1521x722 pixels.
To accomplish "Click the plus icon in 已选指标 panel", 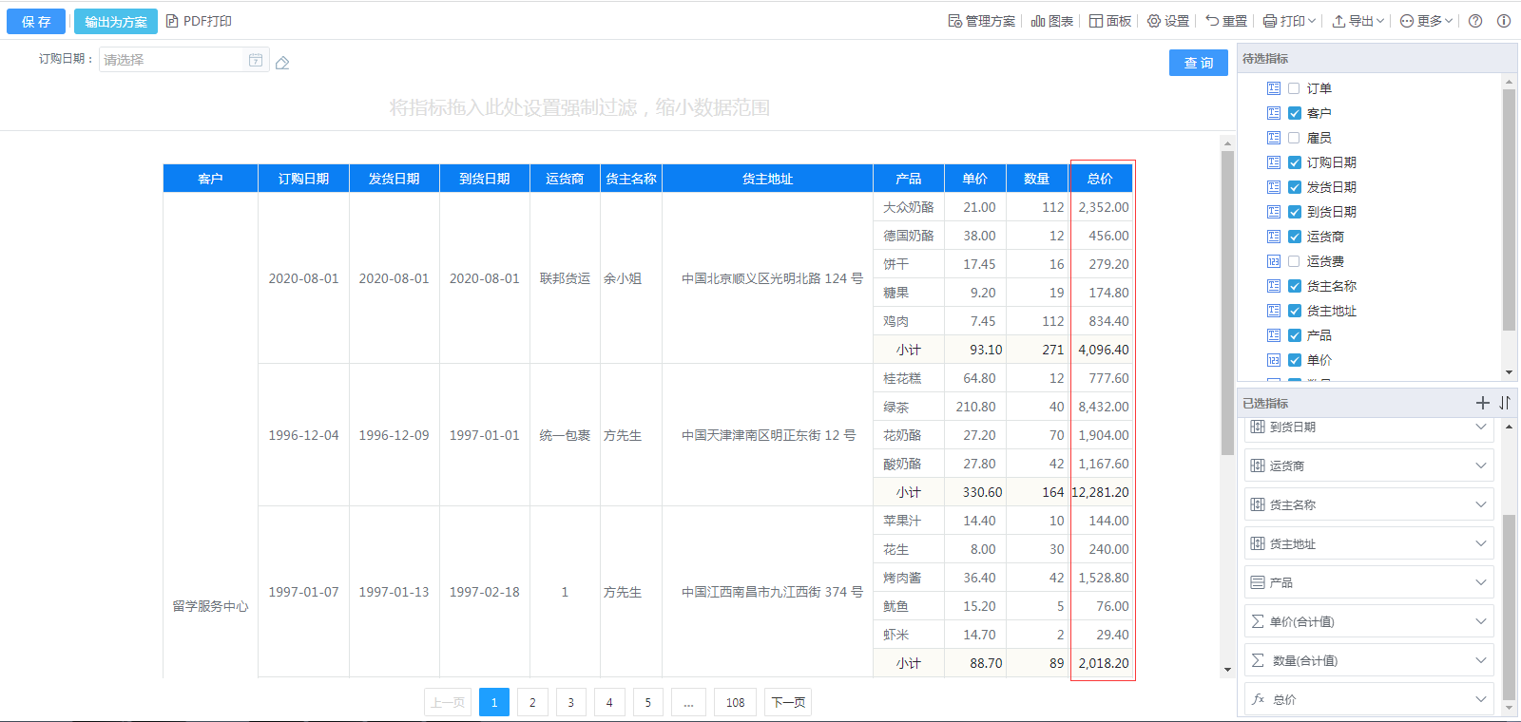I will (x=1482, y=403).
